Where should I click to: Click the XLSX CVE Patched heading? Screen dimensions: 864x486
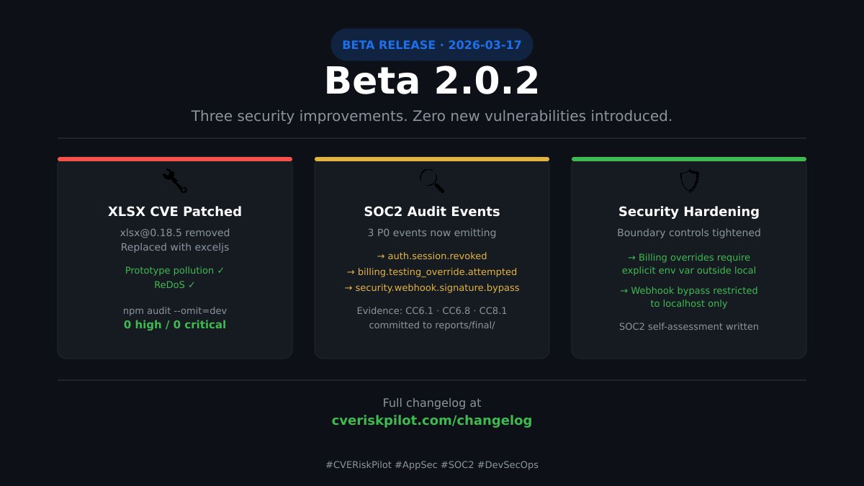175,212
